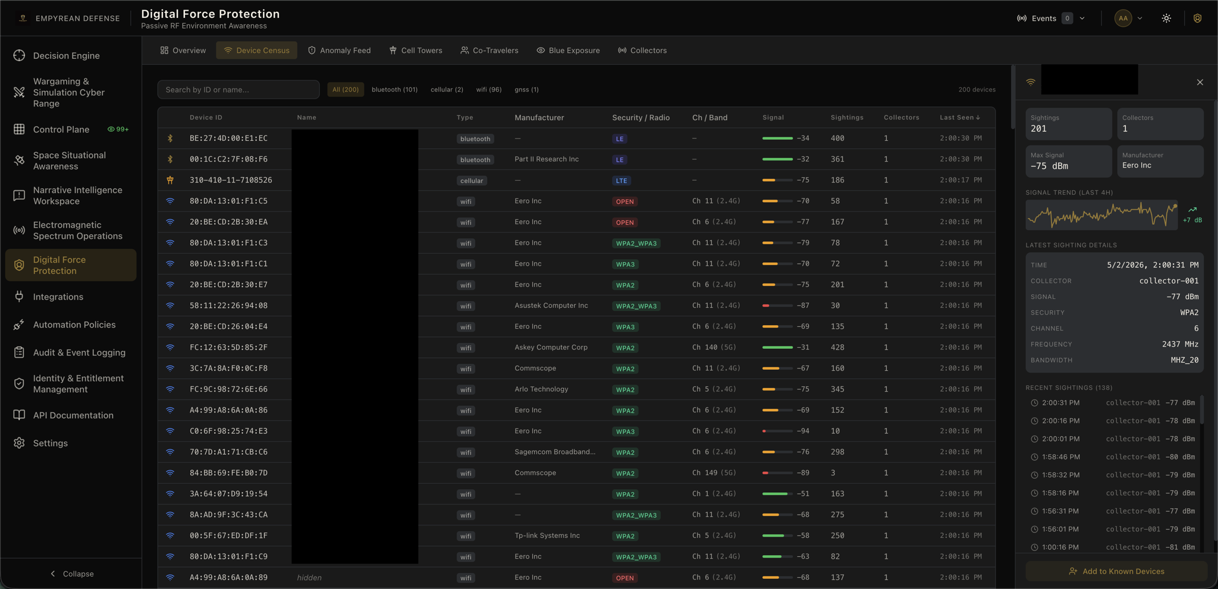
Task: Switch to Co-Travelers tab
Action: 489,51
